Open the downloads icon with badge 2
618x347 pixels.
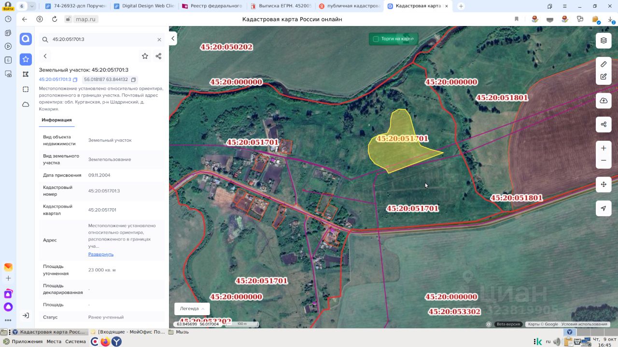610,19
